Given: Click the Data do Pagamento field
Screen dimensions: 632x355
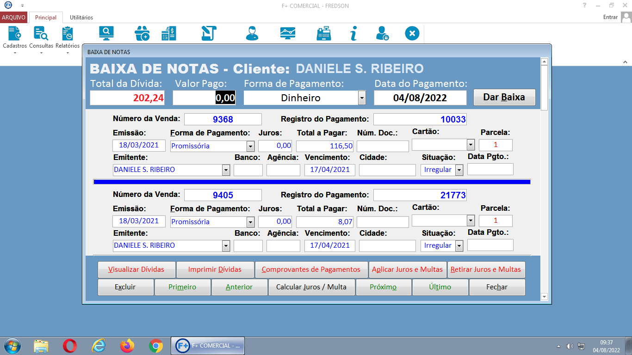Looking at the screenshot, I should coord(420,98).
